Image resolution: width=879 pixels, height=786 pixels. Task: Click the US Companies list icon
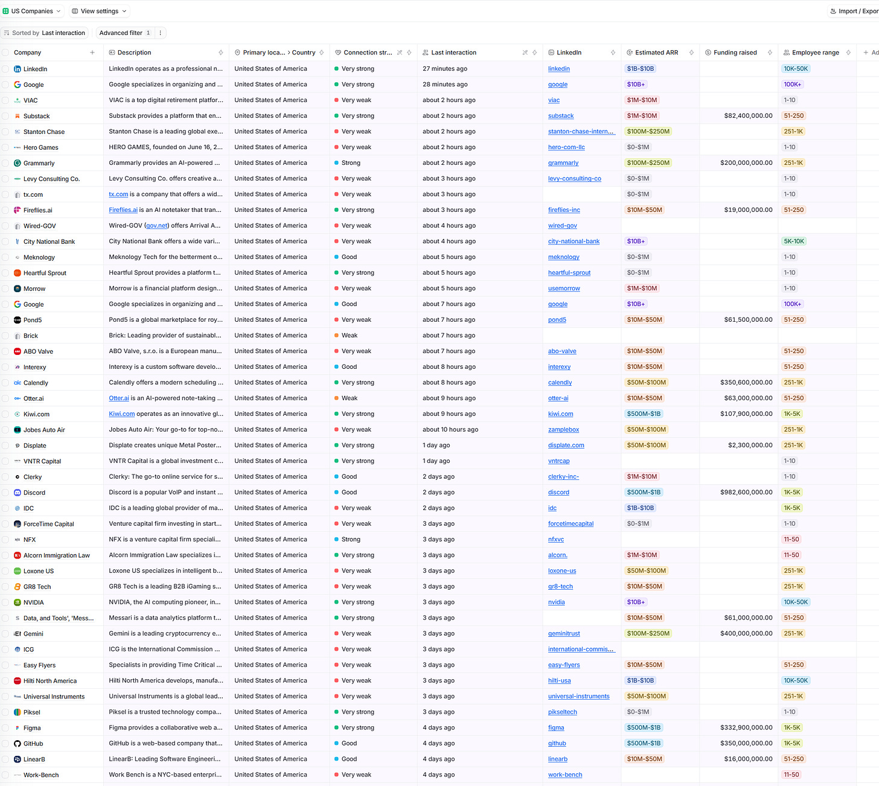pos(6,11)
